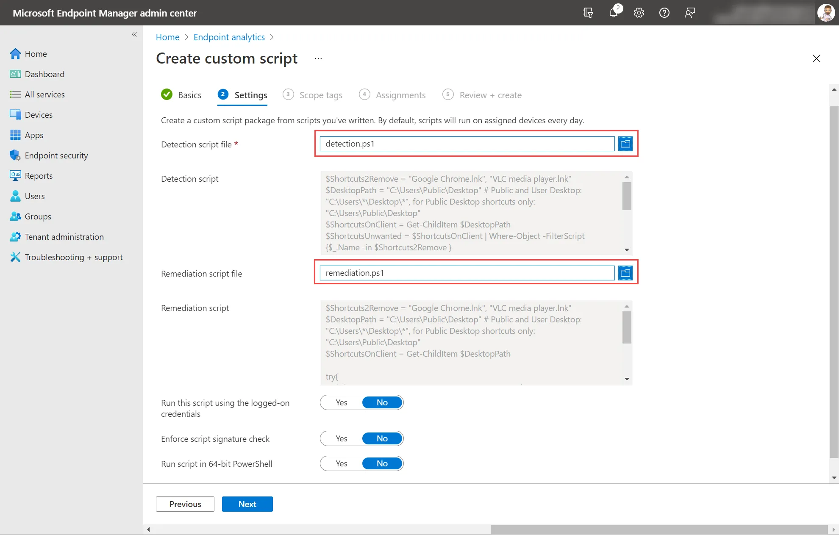The width and height of the screenshot is (839, 535).
Task: Go to Review + create step
Action: (x=482, y=95)
